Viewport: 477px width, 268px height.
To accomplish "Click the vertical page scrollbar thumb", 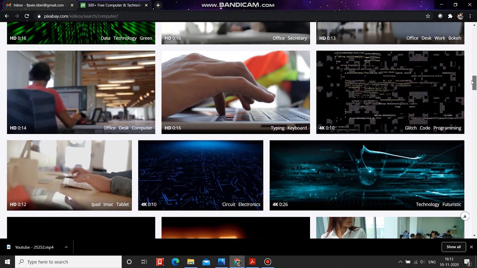I will pos(474,83).
